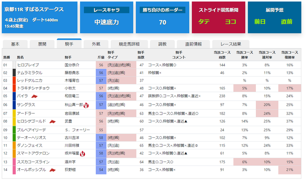Click jockey name 酒井学
The width and height of the screenshot is (307, 181).
click(70, 162)
